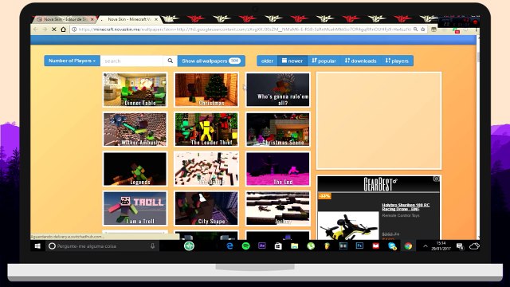Open the Wither Ambush wallpaper
The width and height of the screenshot is (510, 287).
(x=135, y=129)
